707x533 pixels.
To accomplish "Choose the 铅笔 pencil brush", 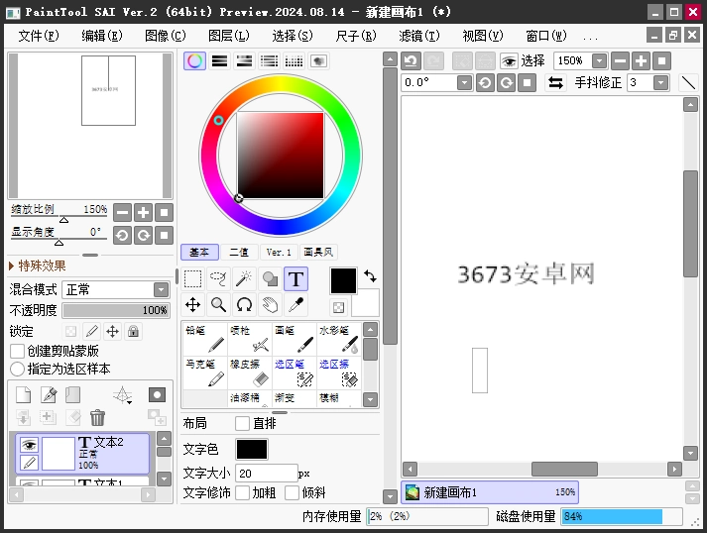I will 205,339.
